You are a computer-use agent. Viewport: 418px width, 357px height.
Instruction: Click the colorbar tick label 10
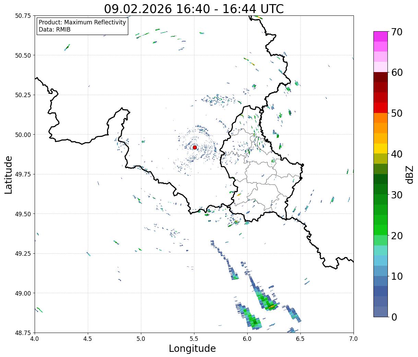[397, 276]
